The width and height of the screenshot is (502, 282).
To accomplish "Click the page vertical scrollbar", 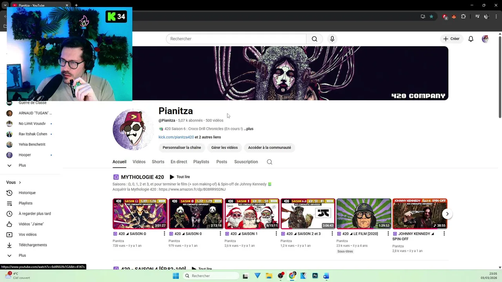I will (x=500, y=76).
